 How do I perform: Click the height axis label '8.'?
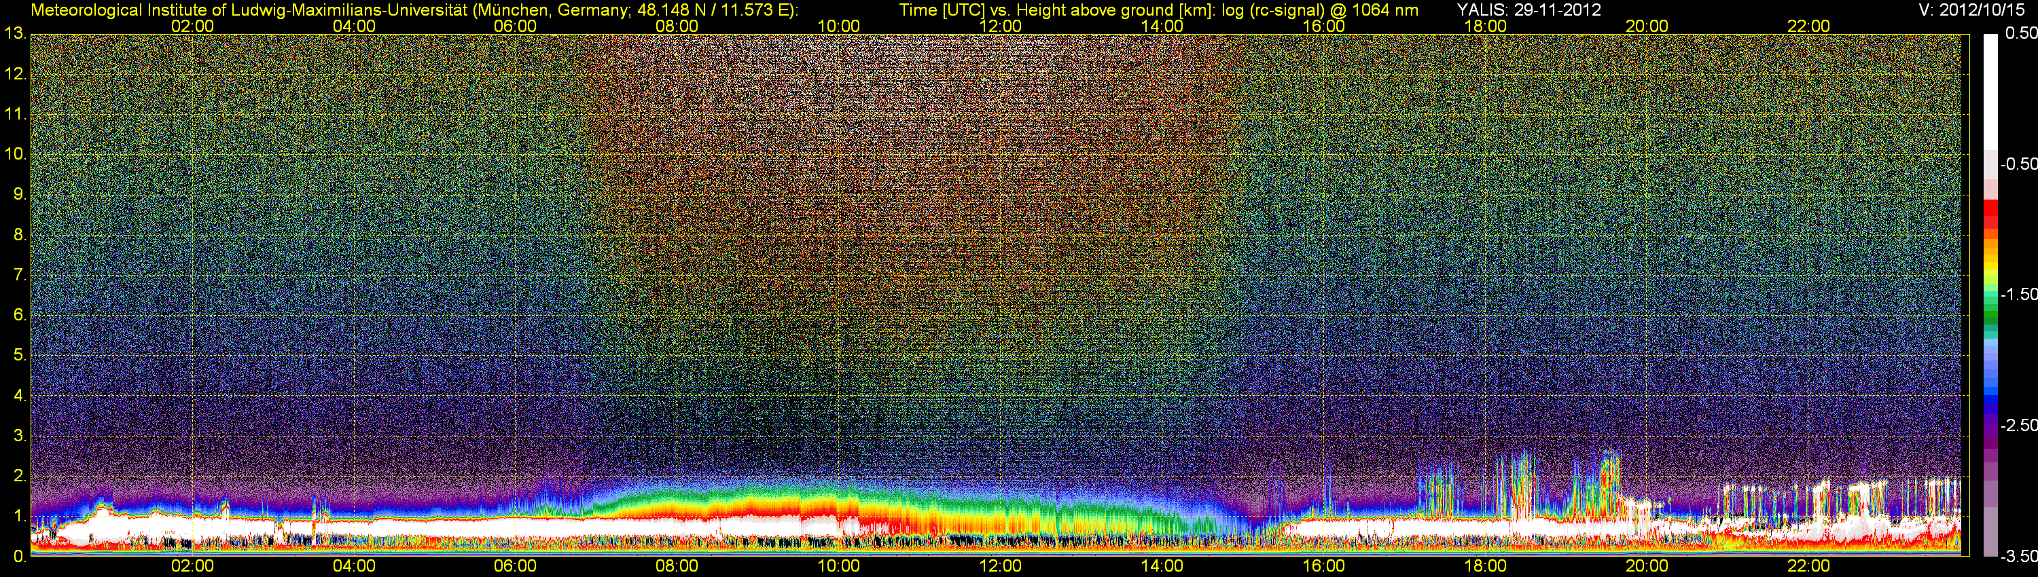tap(20, 235)
